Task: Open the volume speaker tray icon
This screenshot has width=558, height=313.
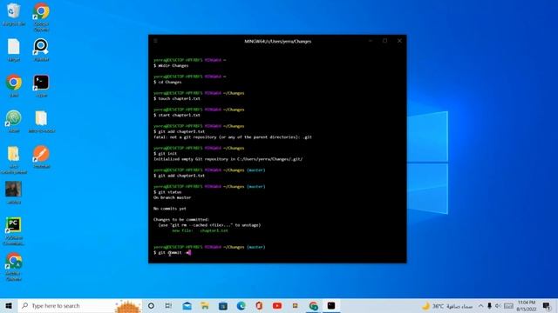Action: (x=498, y=306)
